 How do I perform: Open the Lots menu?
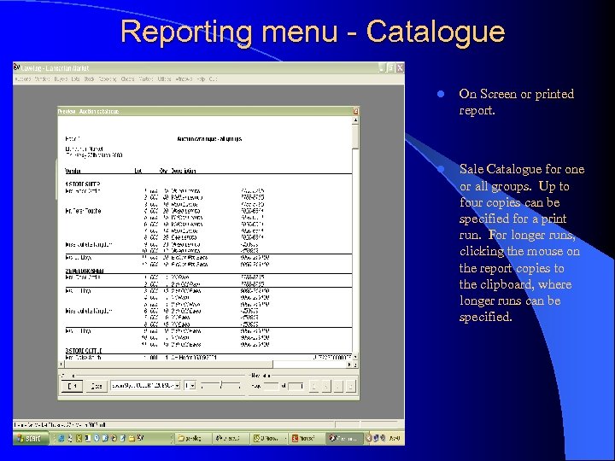point(75,79)
